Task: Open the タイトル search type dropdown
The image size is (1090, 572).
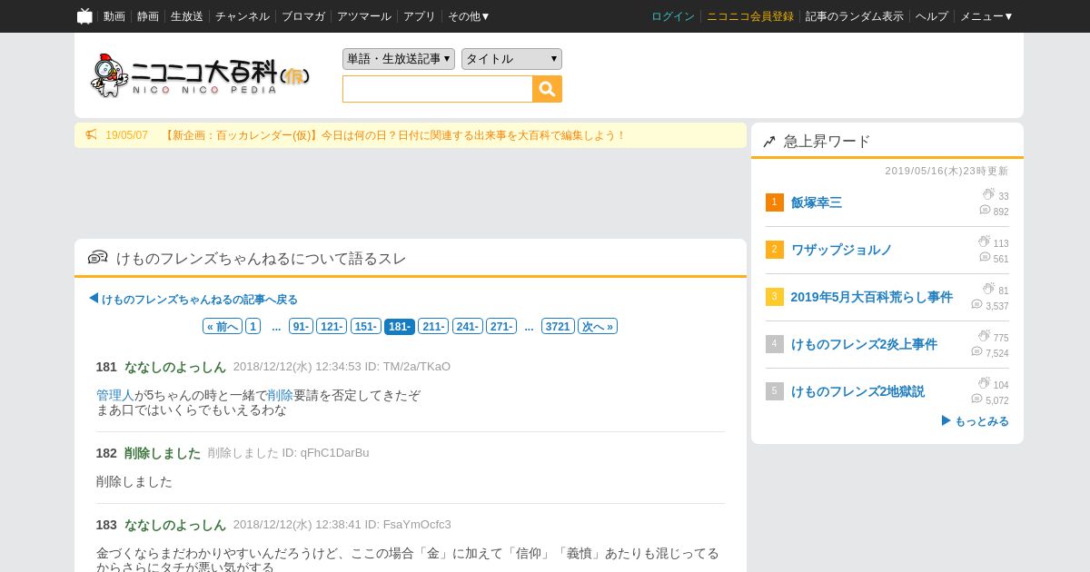Action: (511, 59)
